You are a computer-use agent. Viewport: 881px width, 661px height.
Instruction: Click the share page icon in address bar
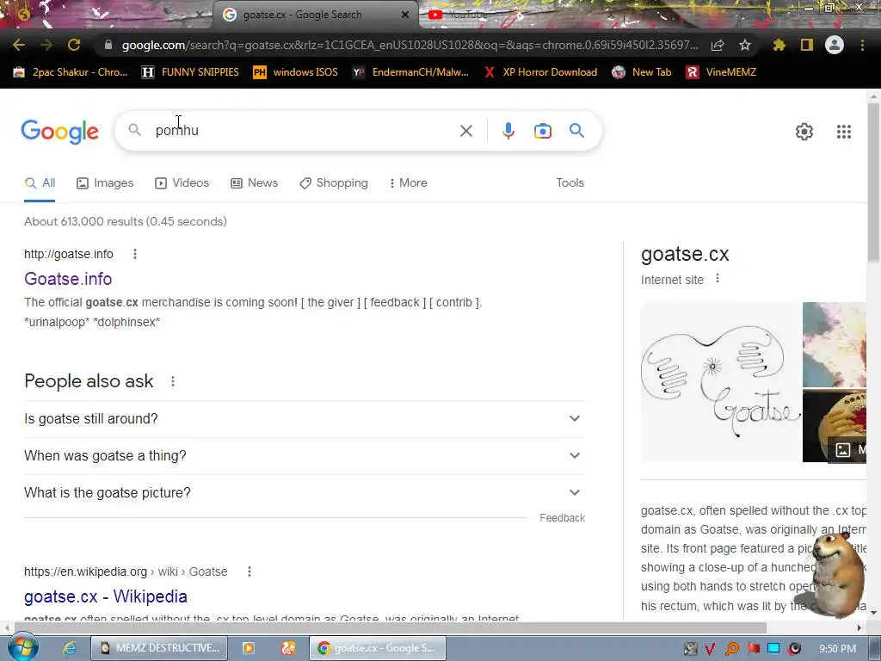(x=718, y=45)
